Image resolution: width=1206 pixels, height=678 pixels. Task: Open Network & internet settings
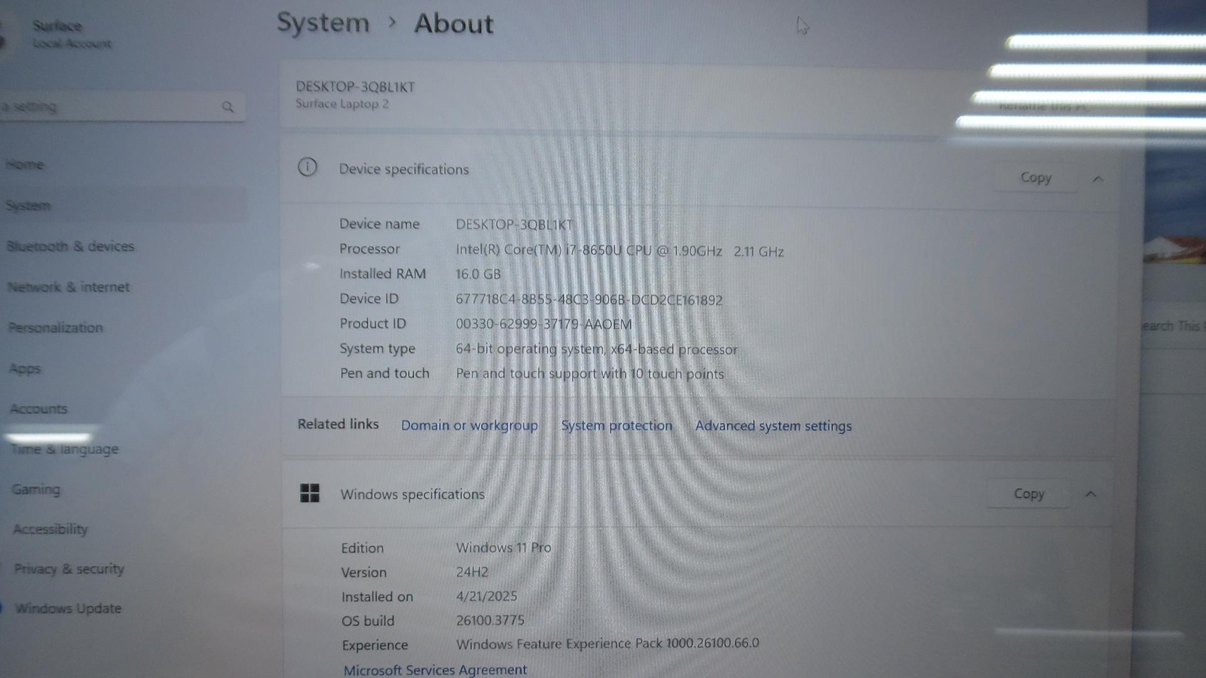click(69, 287)
